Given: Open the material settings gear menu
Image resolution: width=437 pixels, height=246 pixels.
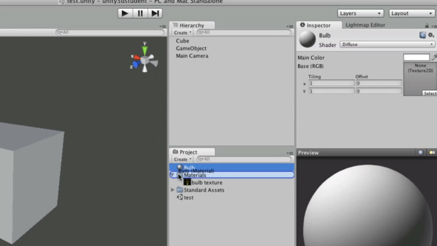Looking at the screenshot, I should pos(431,35).
